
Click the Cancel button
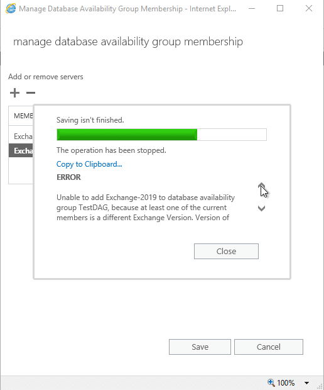pyautogui.click(x=269, y=347)
